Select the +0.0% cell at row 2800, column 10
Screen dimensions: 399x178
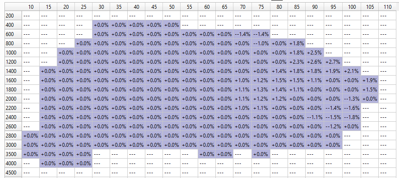tap(31, 135)
